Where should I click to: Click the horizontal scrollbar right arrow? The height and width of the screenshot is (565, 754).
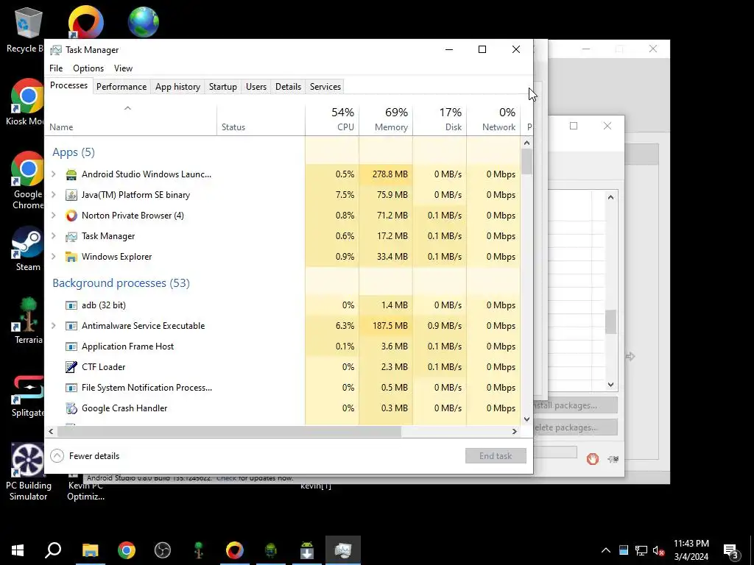pyautogui.click(x=515, y=431)
